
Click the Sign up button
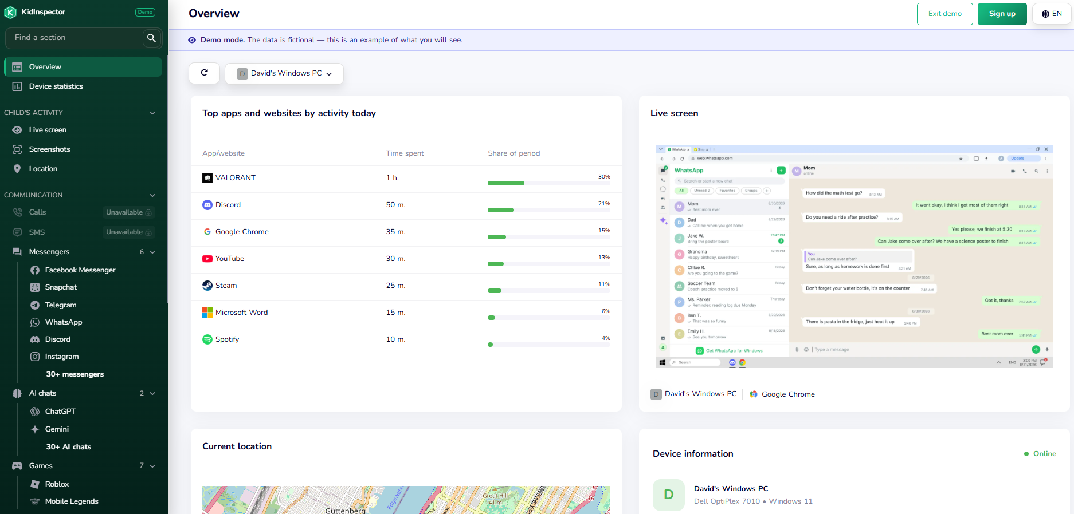1002,14
